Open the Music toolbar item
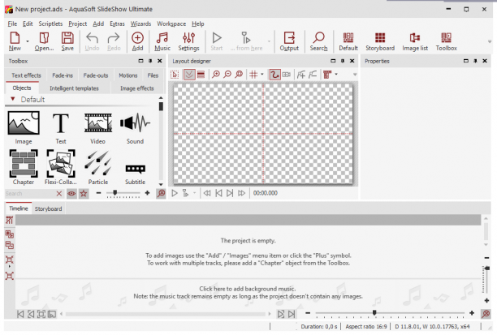Viewport: 497px width, 335px height. point(162,41)
